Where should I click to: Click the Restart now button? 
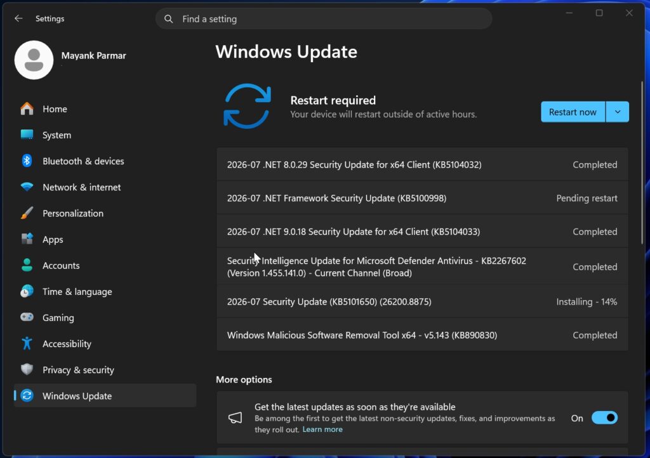tap(573, 112)
